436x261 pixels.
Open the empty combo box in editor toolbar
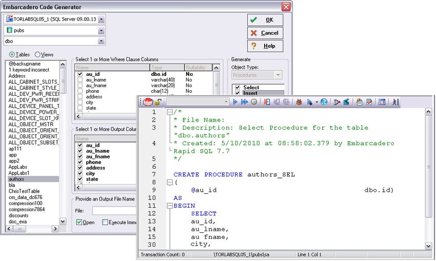(x=197, y=102)
